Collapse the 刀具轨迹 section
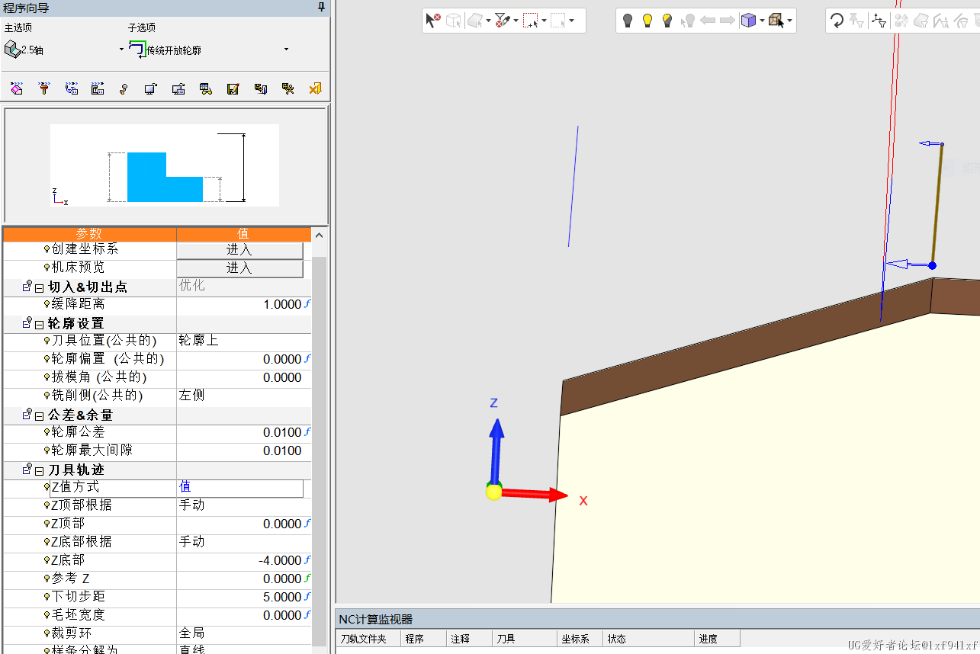 39,470
